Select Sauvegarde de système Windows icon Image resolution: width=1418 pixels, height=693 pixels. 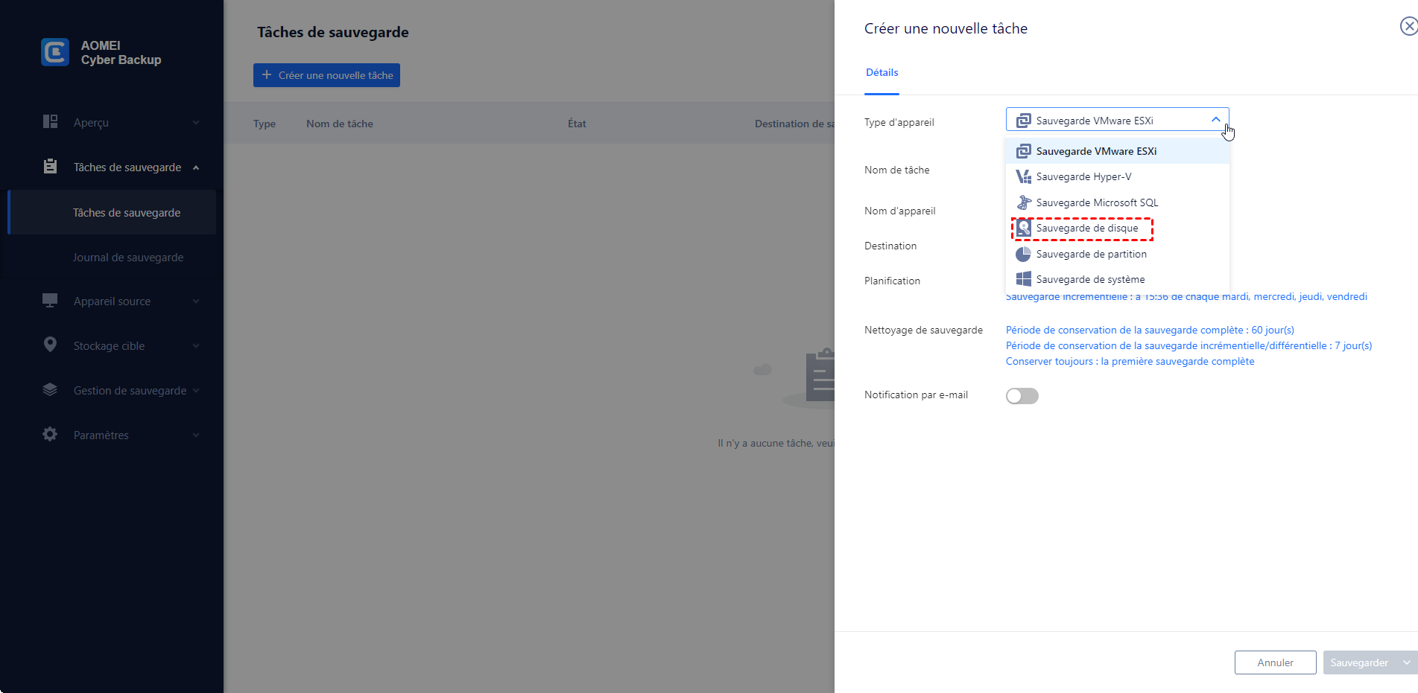coord(1024,279)
